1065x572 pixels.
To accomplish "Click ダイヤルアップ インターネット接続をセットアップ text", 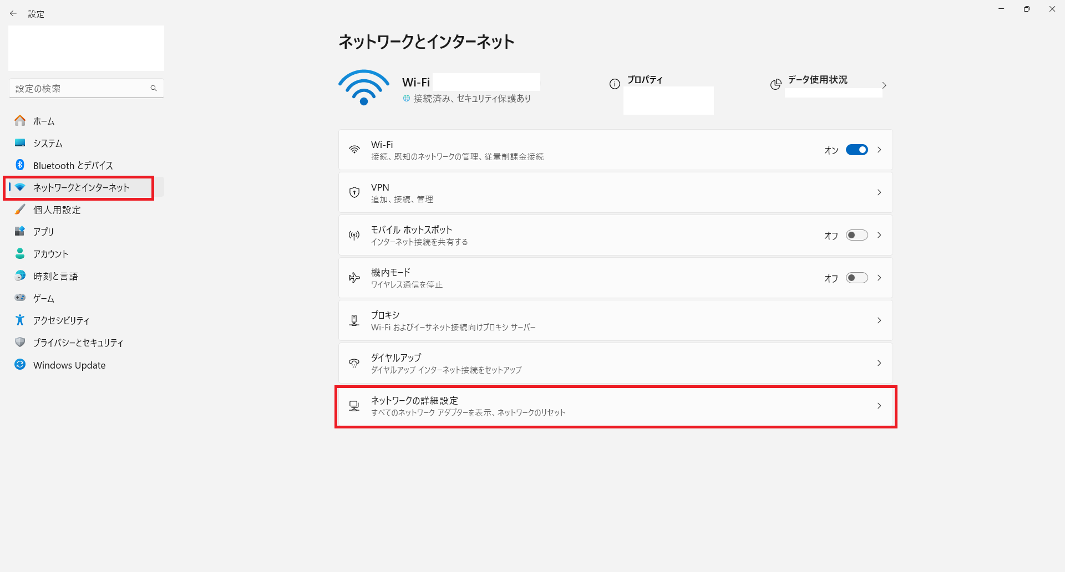I will click(x=447, y=370).
